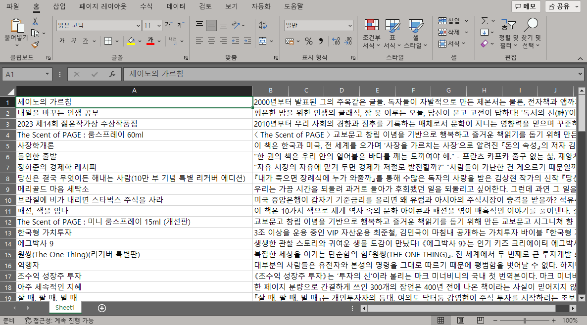Toggle middle vertical alignment
The image size is (587, 325).
[x=211, y=25]
